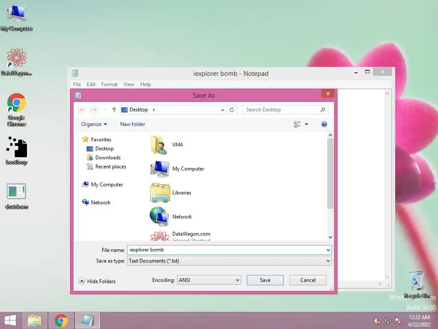Click the file list scrollbar thumb

pos(330,173)
